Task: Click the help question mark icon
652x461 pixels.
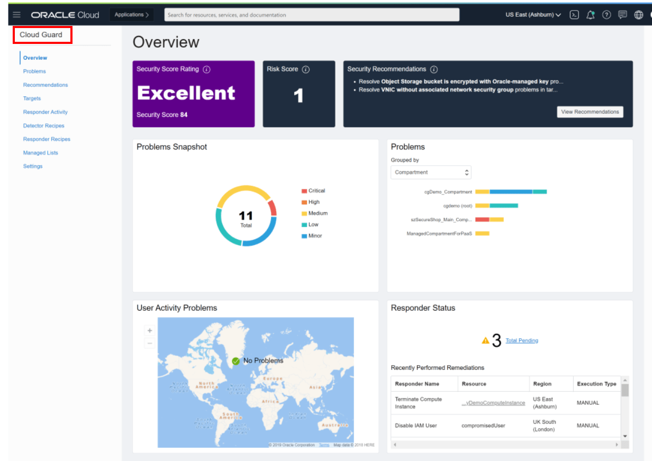Action: (606, 15)
